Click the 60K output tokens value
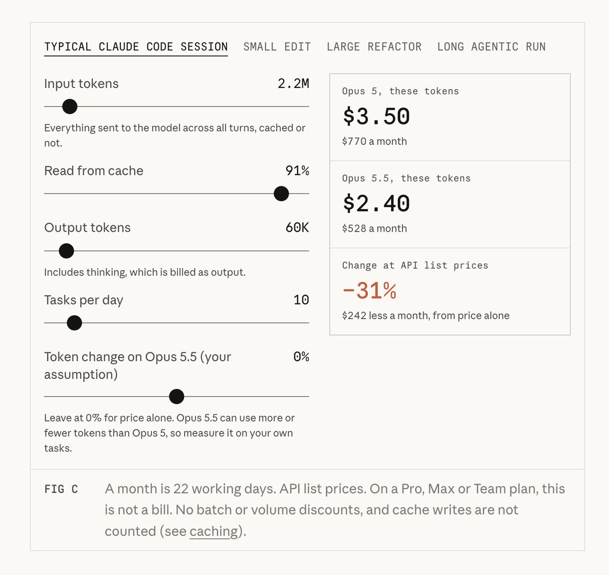This screenshot has width=609, height=575. tap(297, 228)
